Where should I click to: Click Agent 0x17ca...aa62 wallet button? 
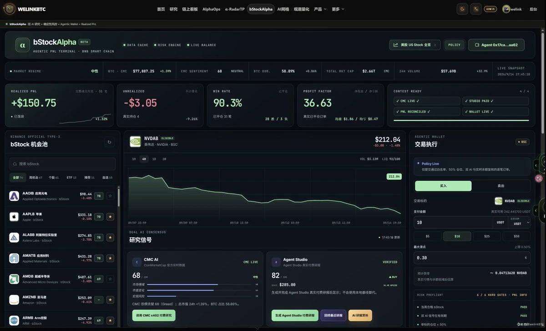click(x=496, y=45)
